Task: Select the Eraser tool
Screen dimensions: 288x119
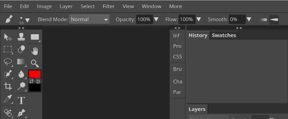Action: click(x=21, y=49)
